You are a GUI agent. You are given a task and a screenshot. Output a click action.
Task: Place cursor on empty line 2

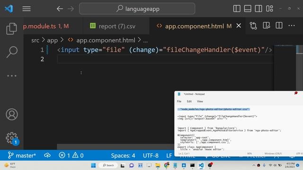coord(165,59)
